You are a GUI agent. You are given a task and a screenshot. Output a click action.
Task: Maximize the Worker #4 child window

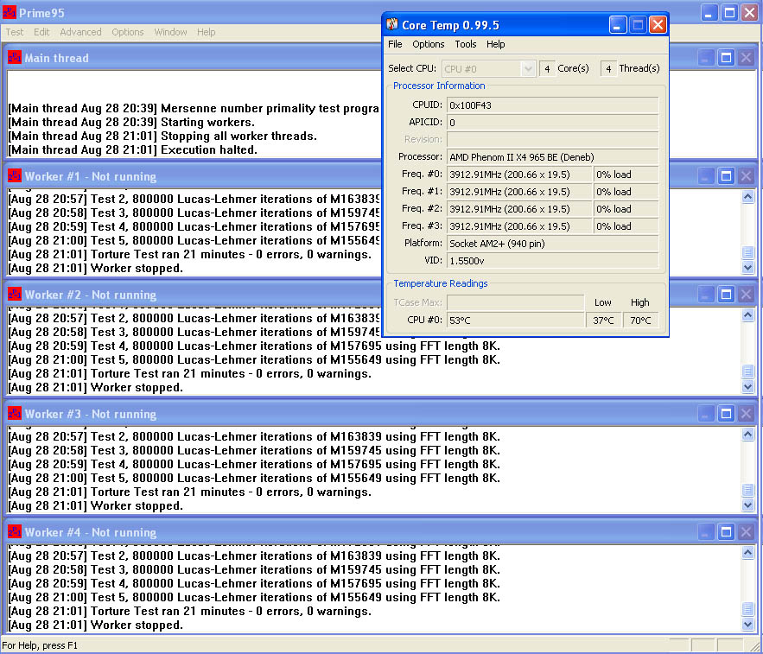click(726, 531)
